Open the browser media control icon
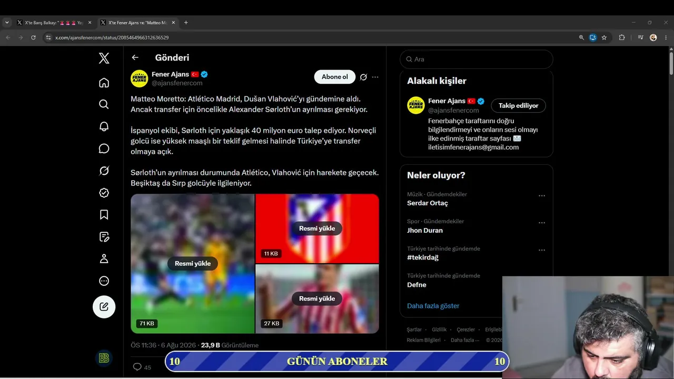 point(640,37)
